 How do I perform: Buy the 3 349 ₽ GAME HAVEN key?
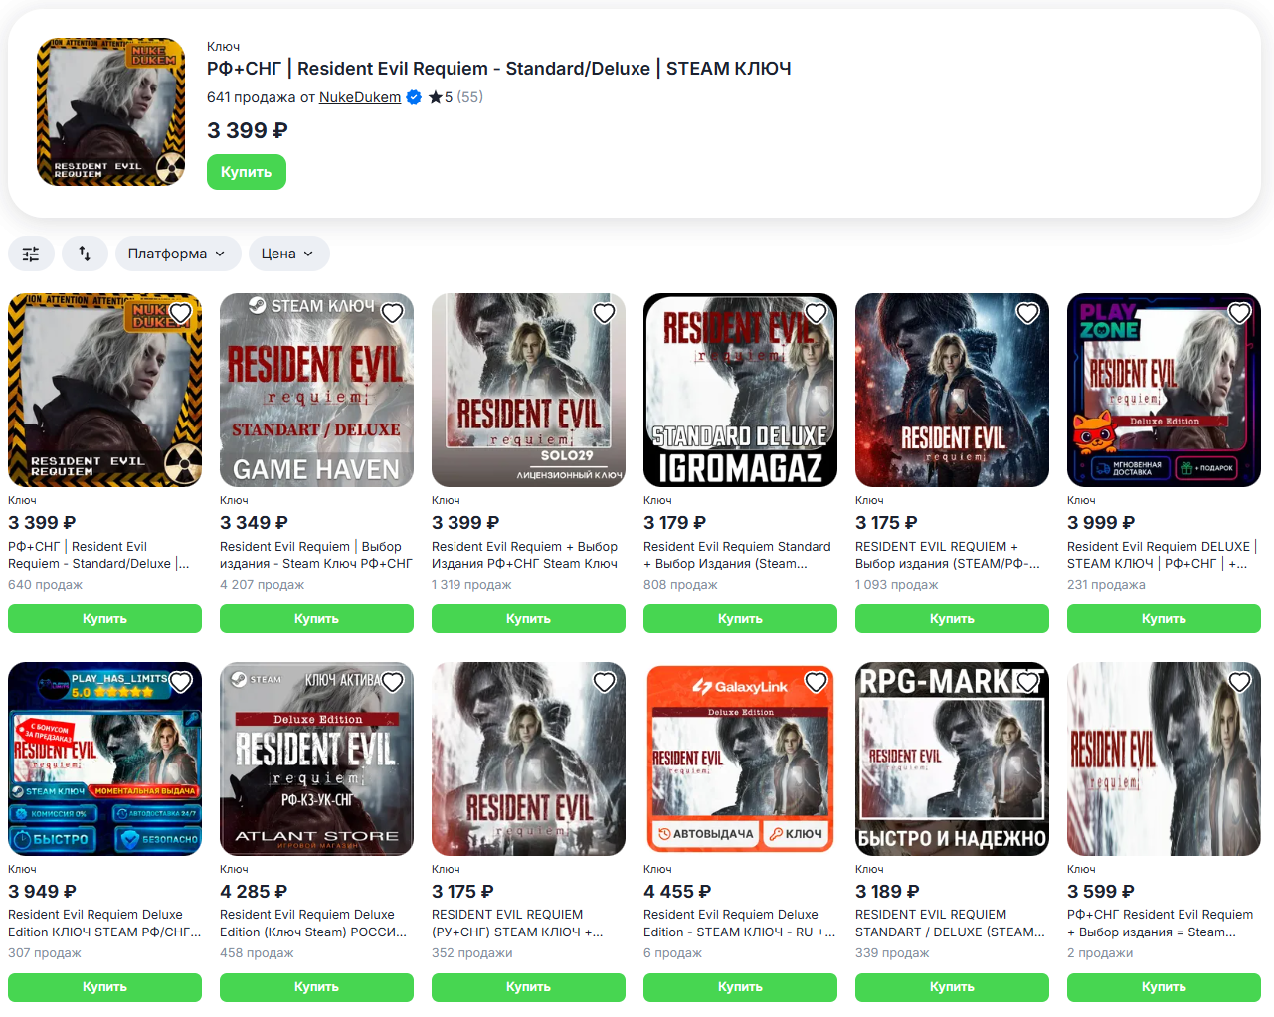click(x=316, y=618)
